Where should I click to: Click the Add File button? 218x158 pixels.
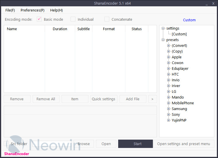[x=133, y=99]
